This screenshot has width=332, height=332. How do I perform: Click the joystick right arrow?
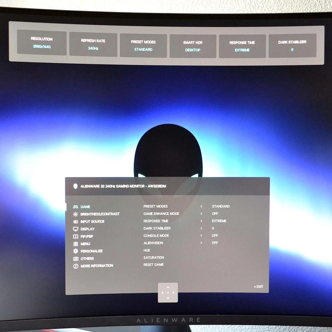pos(173,293)
